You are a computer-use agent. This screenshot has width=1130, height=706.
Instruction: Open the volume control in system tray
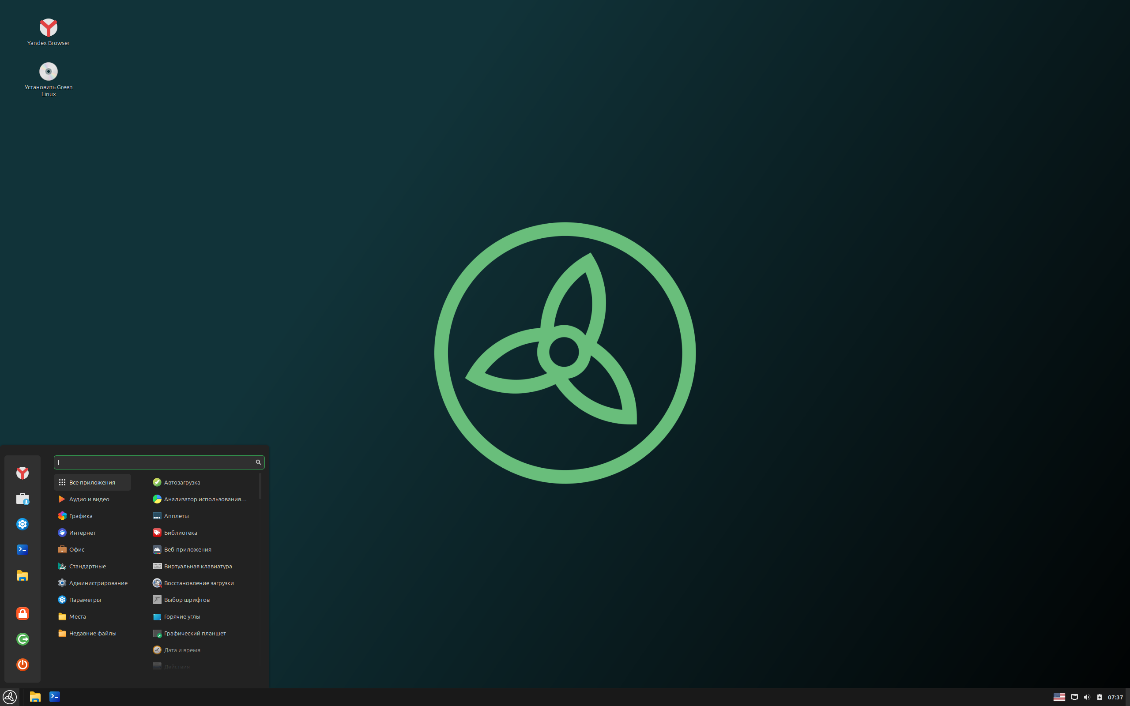tap(1087, 697)
